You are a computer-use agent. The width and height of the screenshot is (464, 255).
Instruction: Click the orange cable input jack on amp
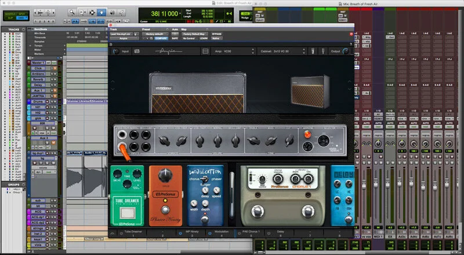coord(121,146)
